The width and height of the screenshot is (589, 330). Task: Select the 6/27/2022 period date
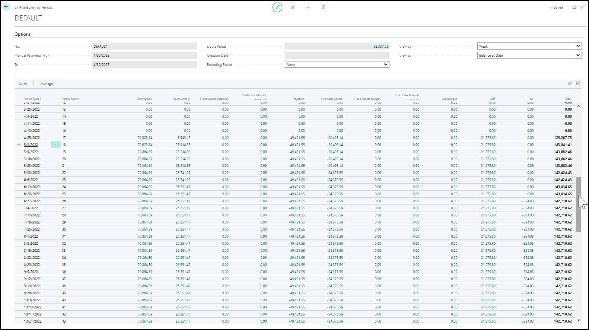[x=32, y=201]
